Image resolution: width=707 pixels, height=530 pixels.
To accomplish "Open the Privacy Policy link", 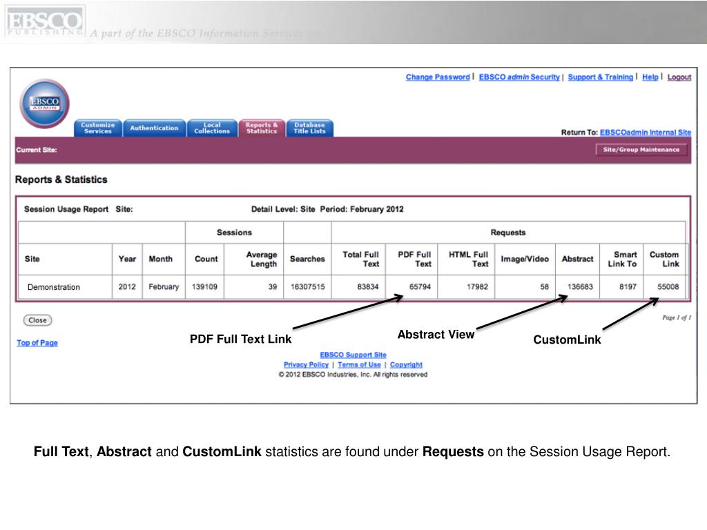I will 306,364.
